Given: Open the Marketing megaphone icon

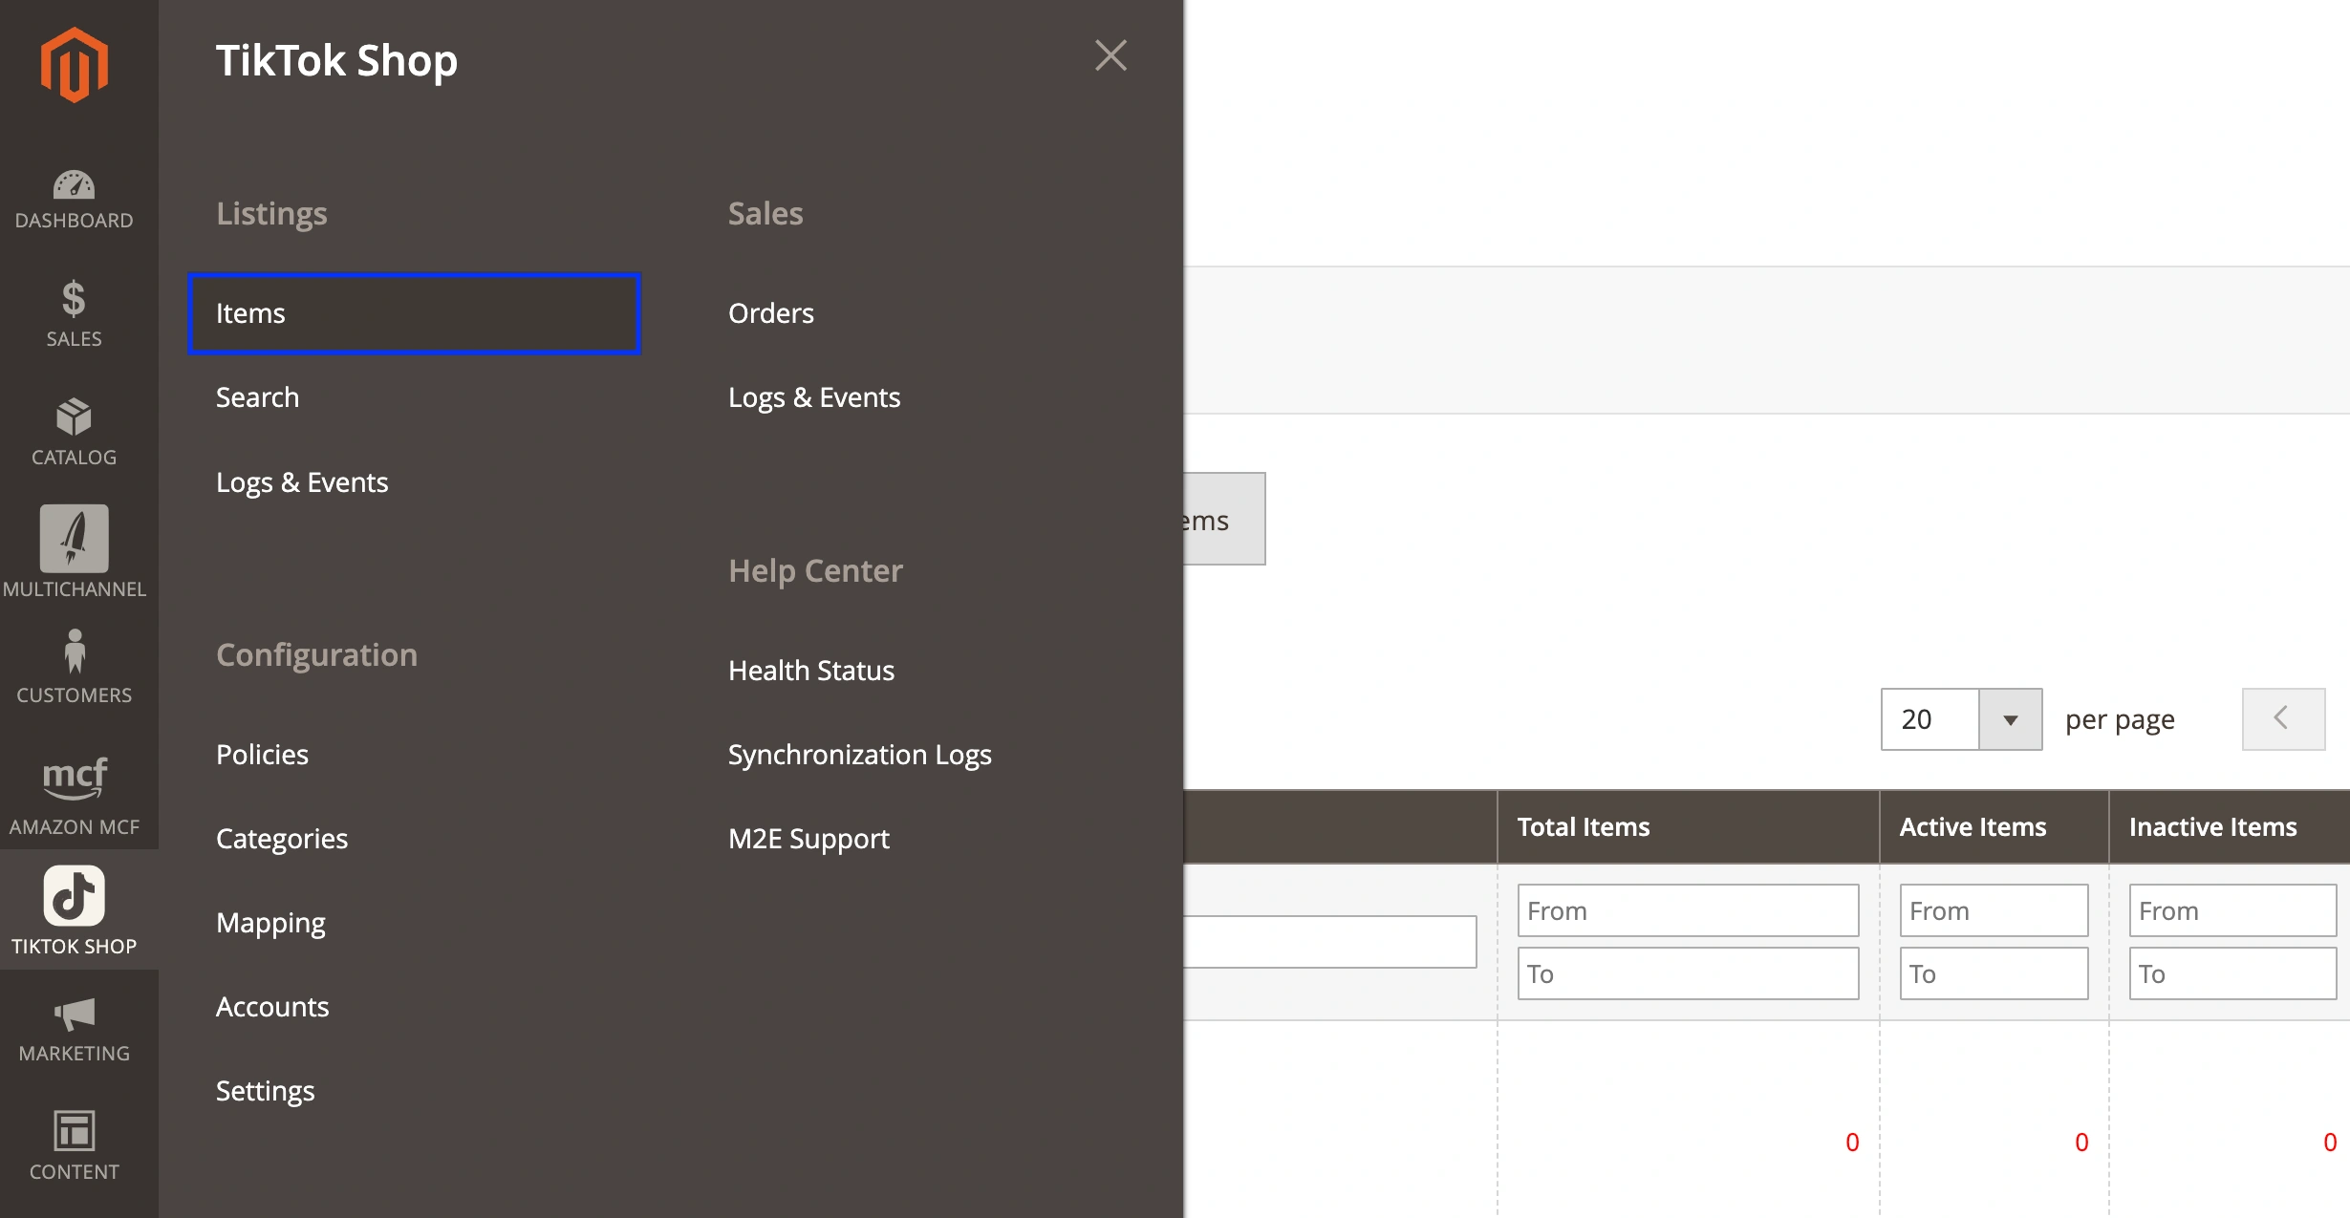Looking at the screenshot, I should tap(75, 1029).
